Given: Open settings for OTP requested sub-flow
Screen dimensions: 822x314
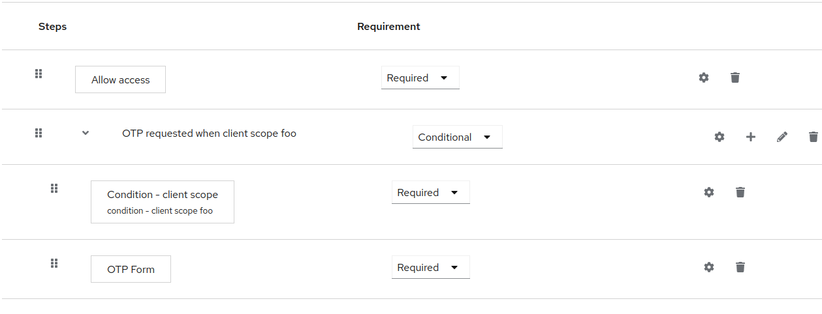Looking at the screenshot, I should tap(719, 137).
